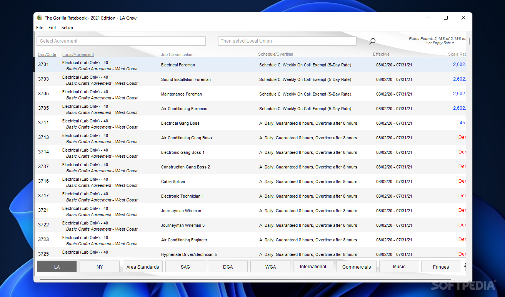The height and width of the screenshot is (297, 505).
Task: Click occupation code 3703
Action: coord(43,79)
